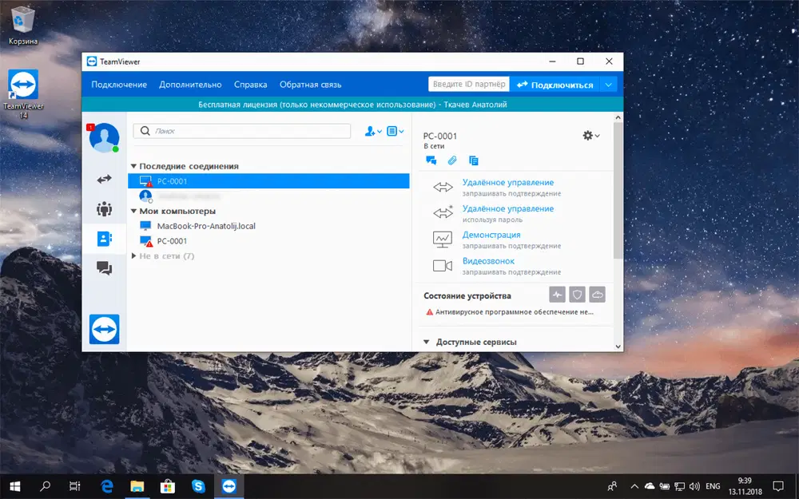Open the Recycle Bin desktop icon
Image resolution: width=799 pixels, height=499 pixels.
22,25
